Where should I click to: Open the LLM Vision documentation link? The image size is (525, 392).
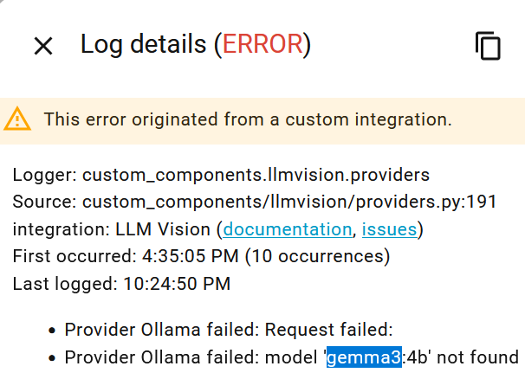point(287,229)
